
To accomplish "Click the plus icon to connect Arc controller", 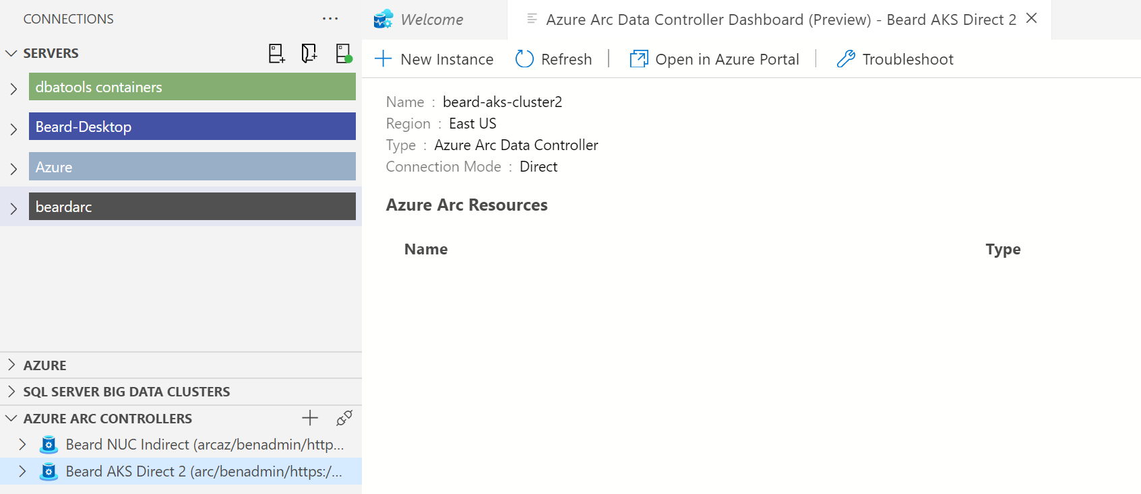I will [310, 418].
